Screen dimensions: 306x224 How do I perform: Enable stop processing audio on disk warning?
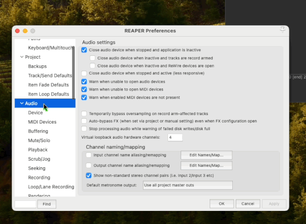click(84, 129)
